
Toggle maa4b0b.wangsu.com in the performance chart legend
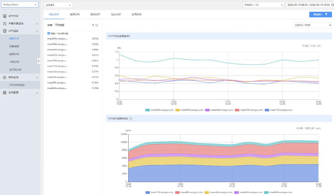159,110
